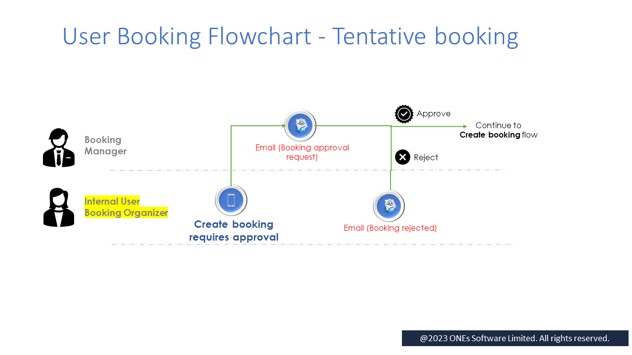Image resolution: width=632 pixels, height=355 pixels.
Task: Select the Continue to Create booking flow text
Action: 498,130
